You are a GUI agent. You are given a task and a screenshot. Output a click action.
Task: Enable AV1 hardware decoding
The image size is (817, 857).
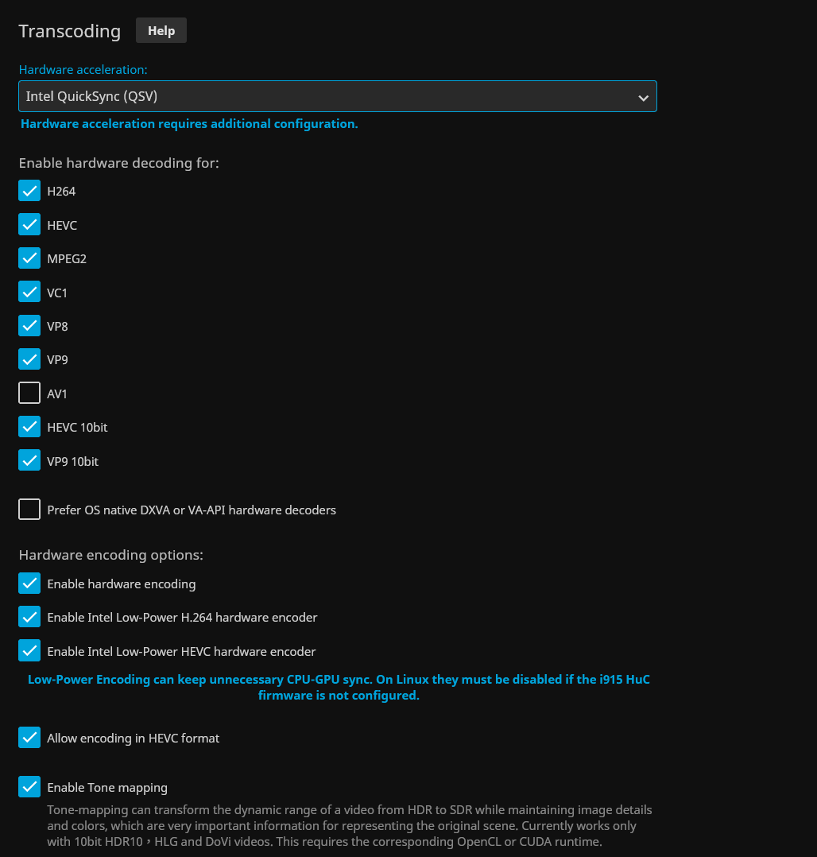click(x=29, y=394)
